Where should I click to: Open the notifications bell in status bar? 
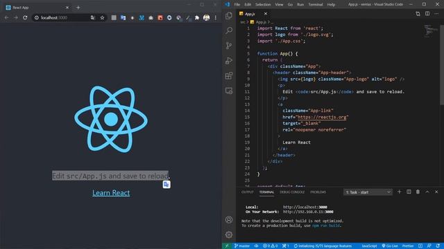(438, 246)
